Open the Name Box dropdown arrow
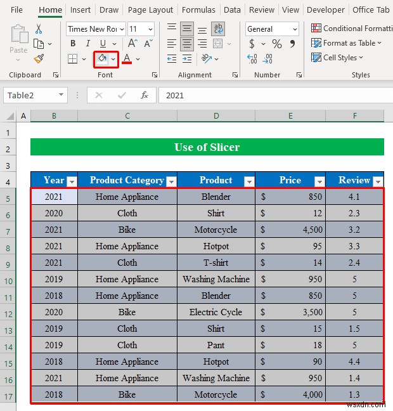This screenshot has height=411, width=393. click(61, 95)
